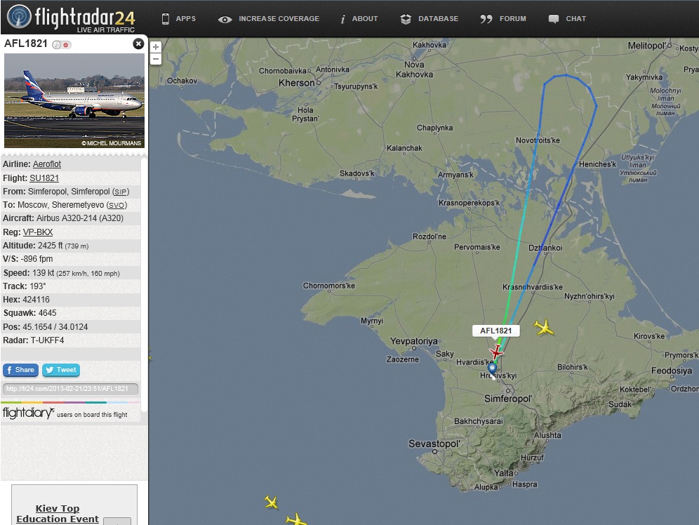Select the red AFL1821 aircraft on map
The width and height of the screenshot is (699, 525).
point(497,351)
